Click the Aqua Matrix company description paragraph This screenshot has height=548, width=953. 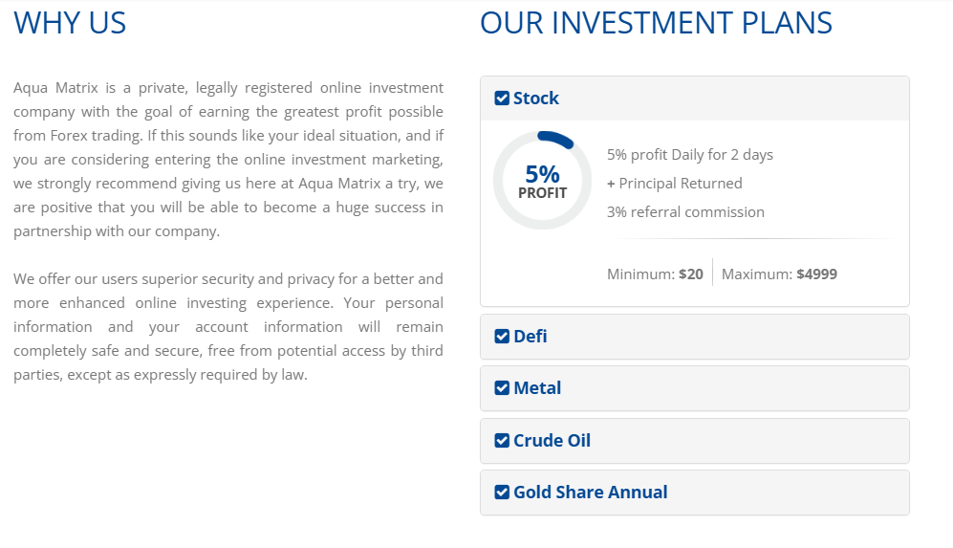click(228, 160)
